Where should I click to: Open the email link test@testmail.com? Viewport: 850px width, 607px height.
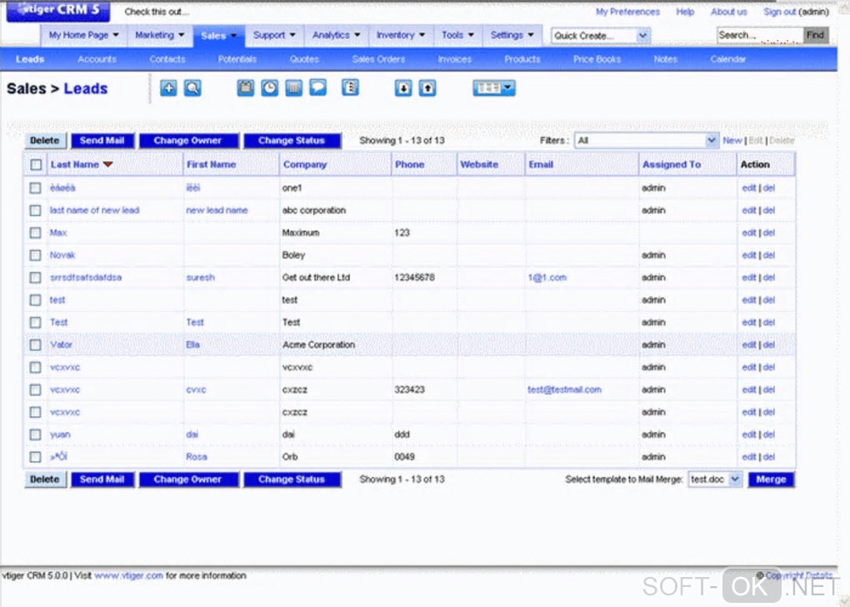point(564,390)
